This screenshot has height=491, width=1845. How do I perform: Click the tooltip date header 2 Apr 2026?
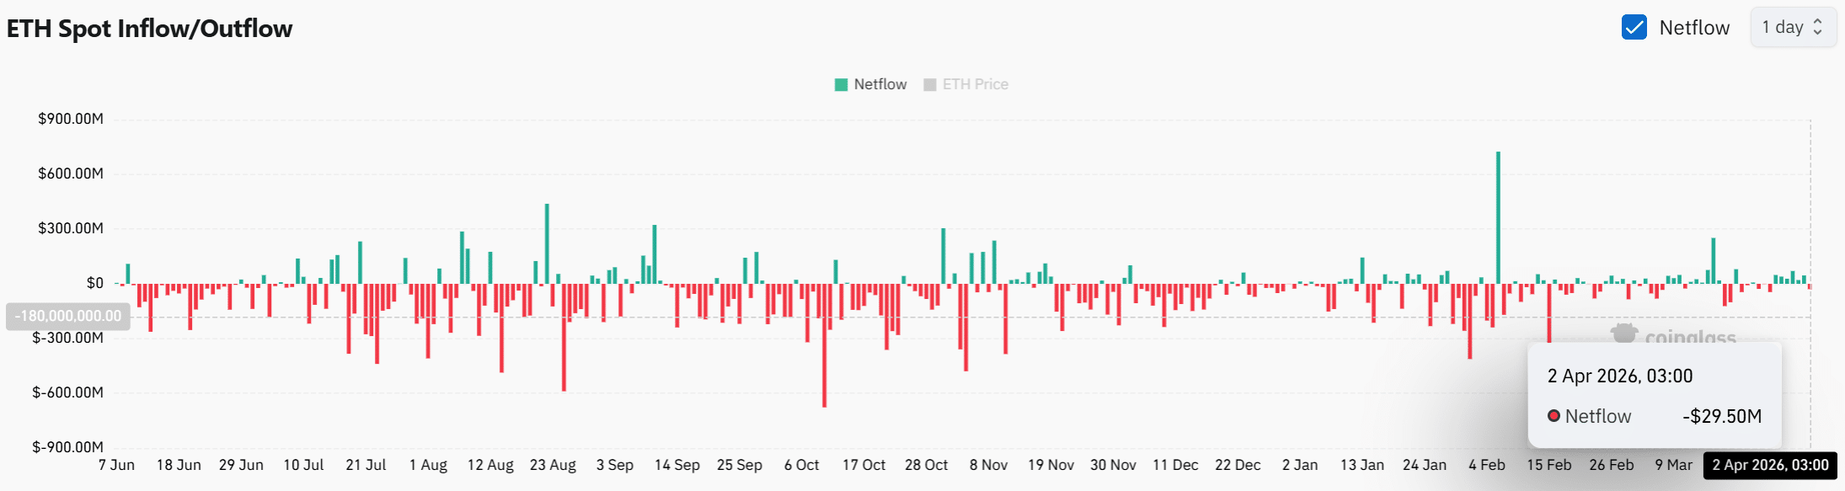pyautogui.click(x=1619, y=376)
